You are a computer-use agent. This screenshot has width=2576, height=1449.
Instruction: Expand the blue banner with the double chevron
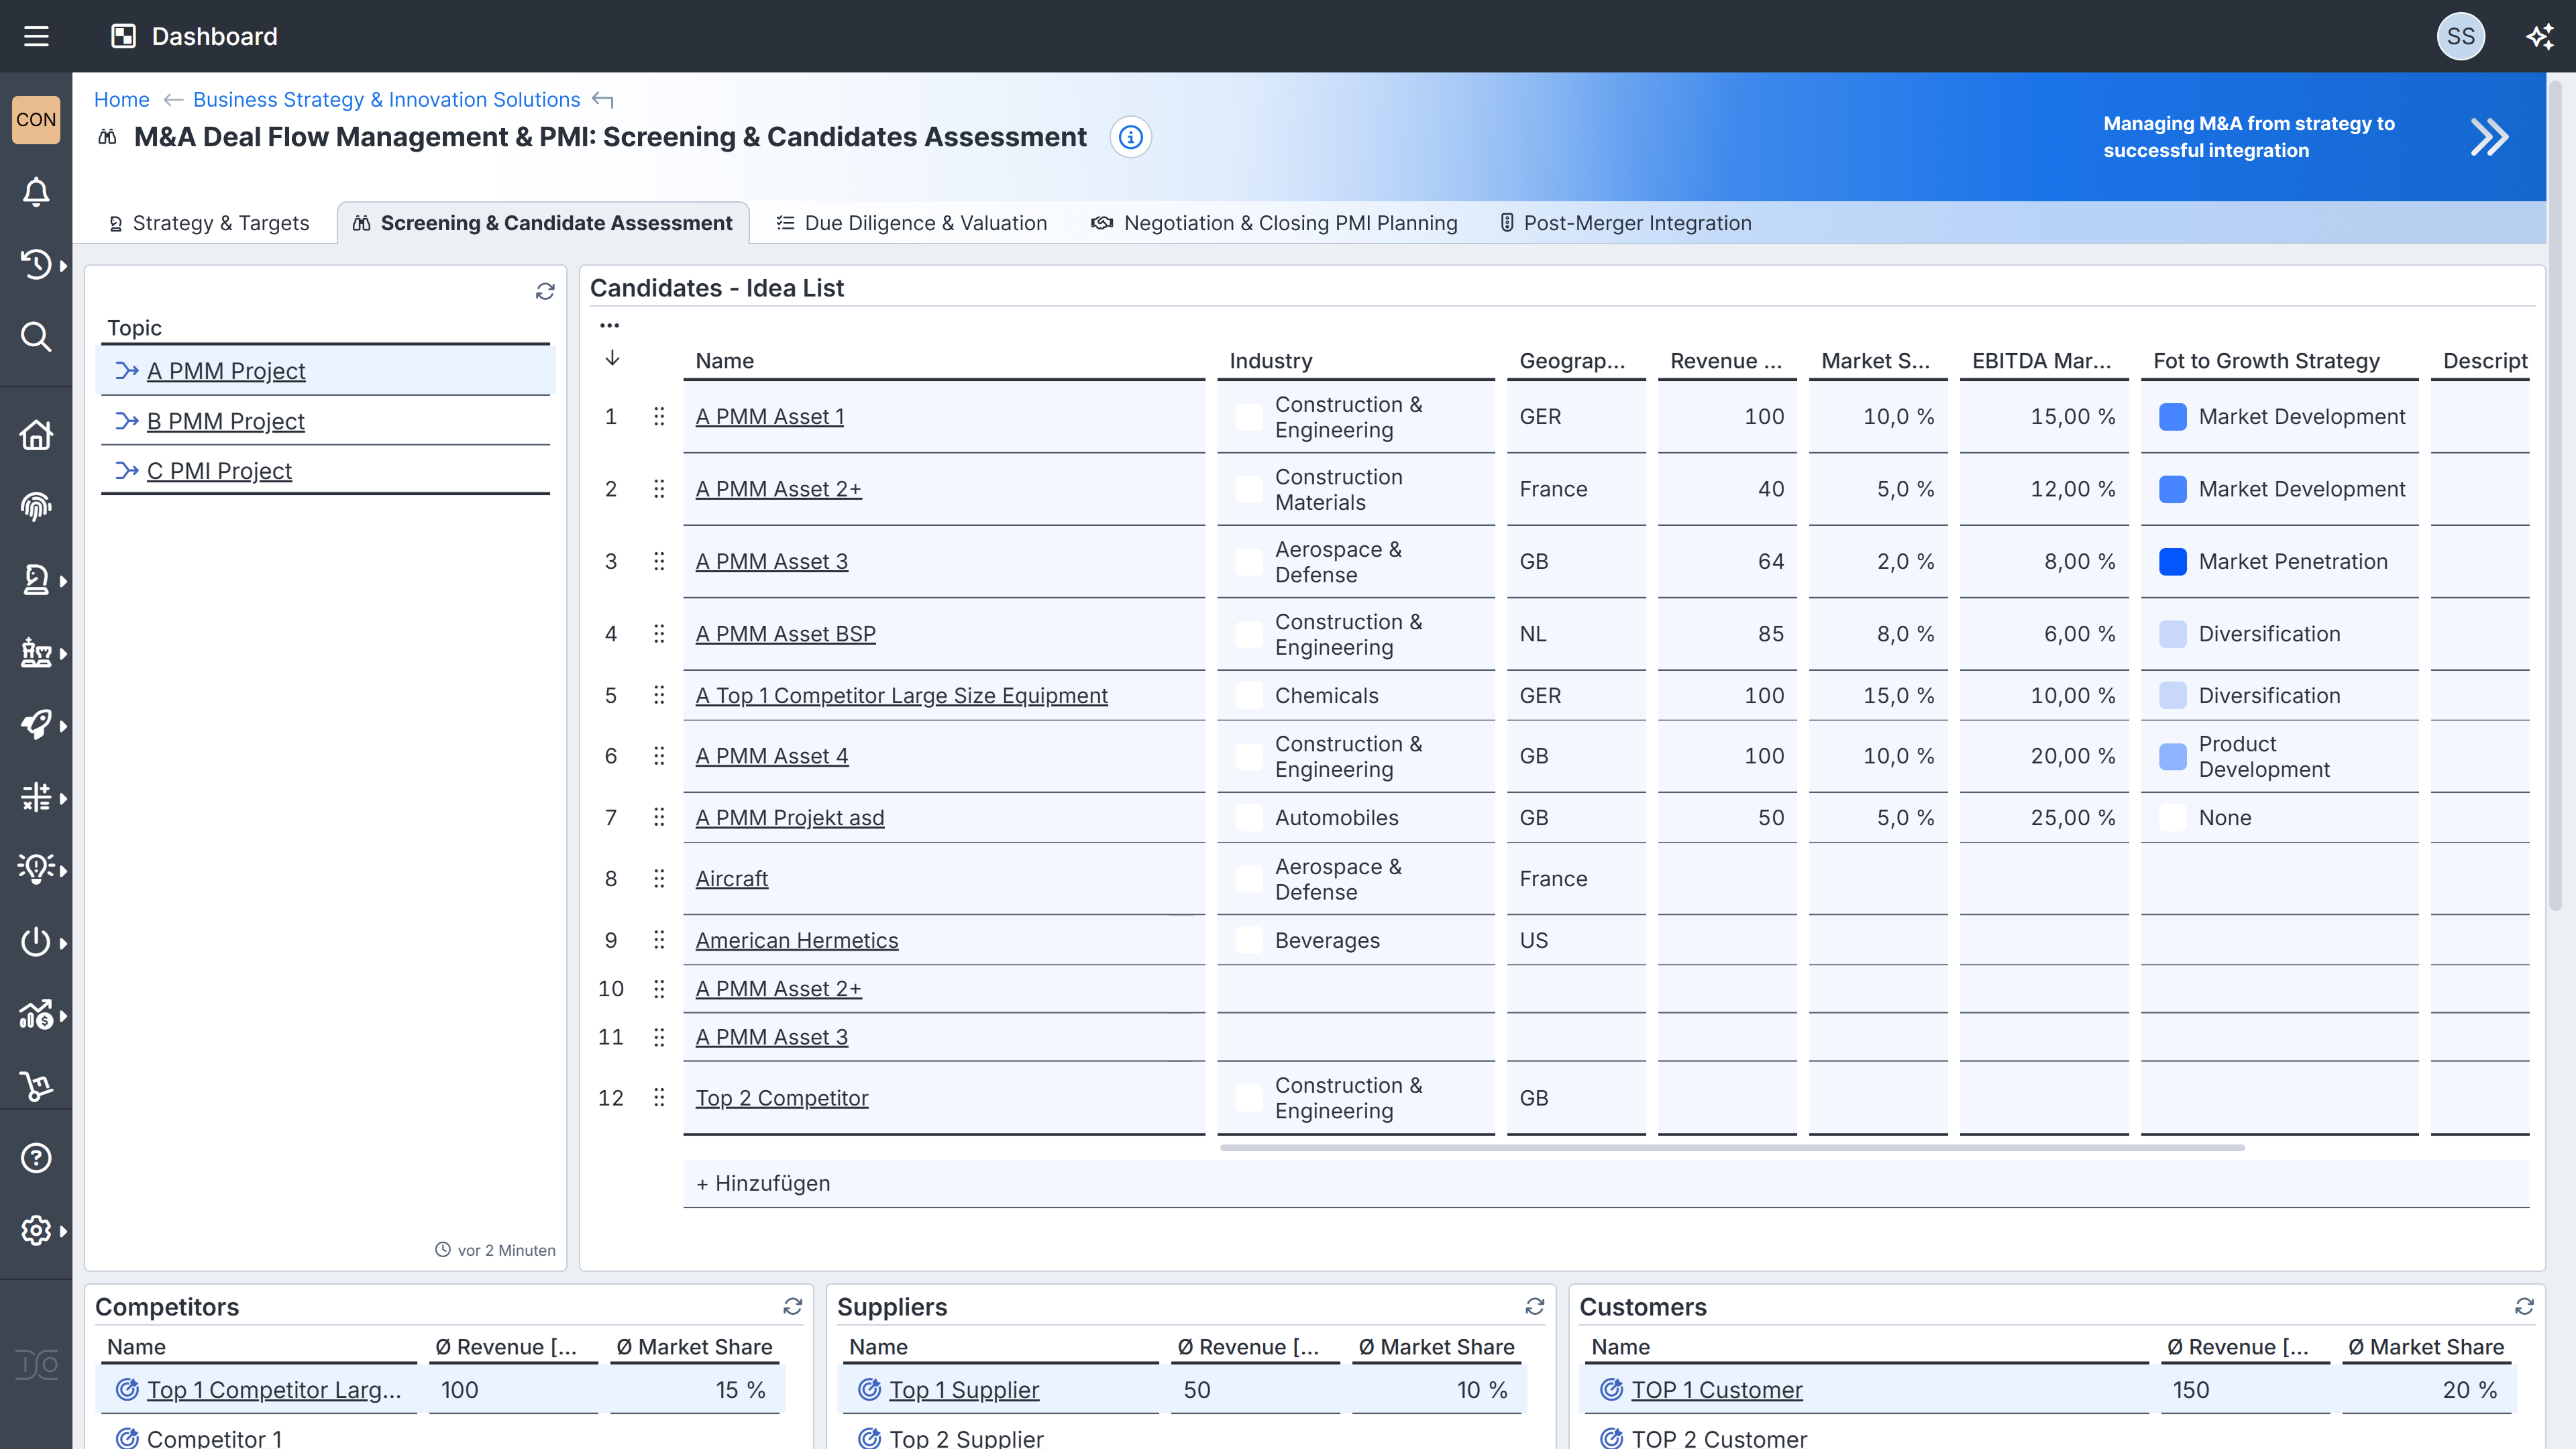[2488, 137]
